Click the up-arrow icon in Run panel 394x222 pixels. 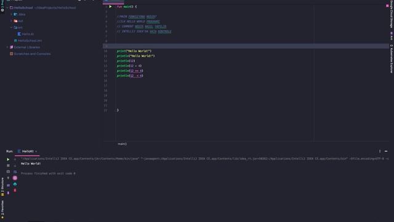pyautogui.click(x=15, y=159)
